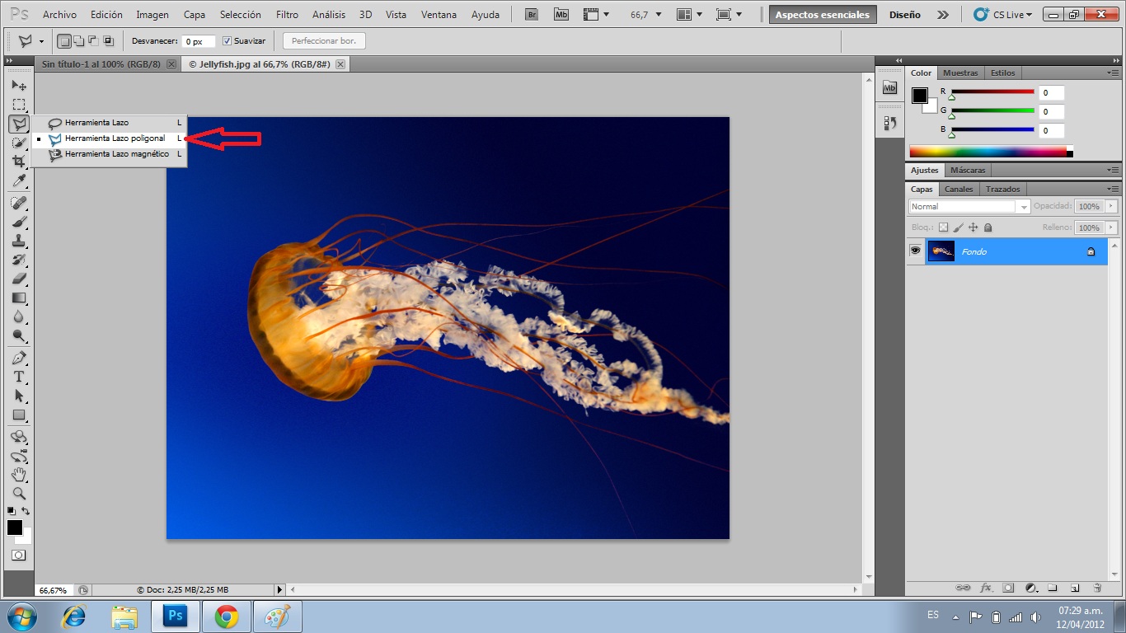Select Add to selection mode
1126x633 pixels.
[x=79, y=41]
